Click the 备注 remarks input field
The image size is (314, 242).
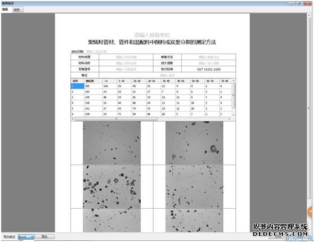[168, 75]
